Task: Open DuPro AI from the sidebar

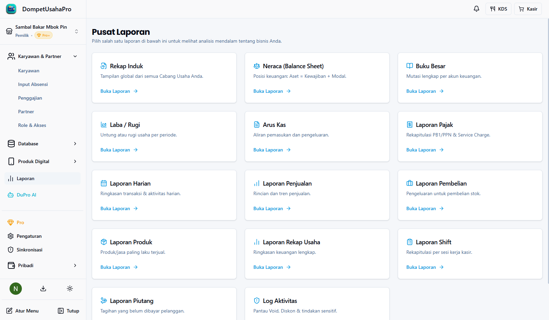Action: coord(26,195)
